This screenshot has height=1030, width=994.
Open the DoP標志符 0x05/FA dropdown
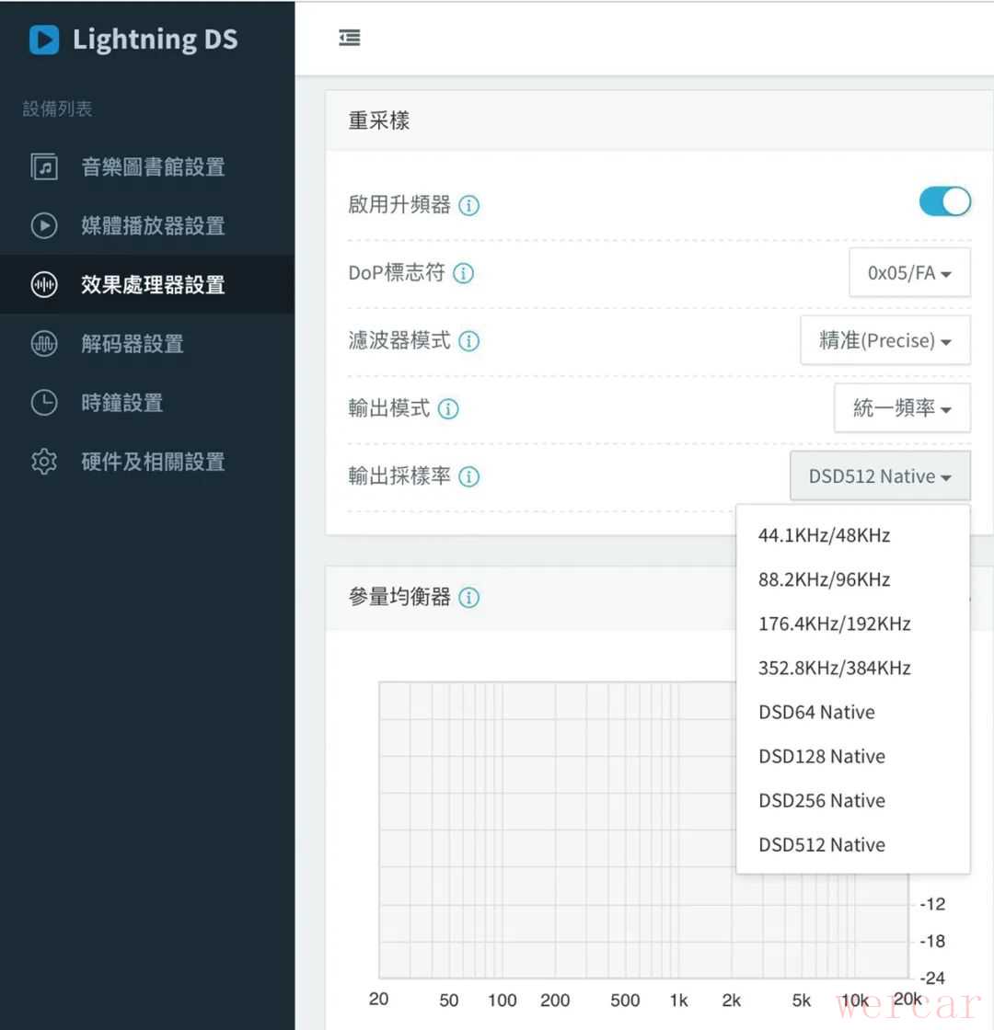click(x=908, y=273)
